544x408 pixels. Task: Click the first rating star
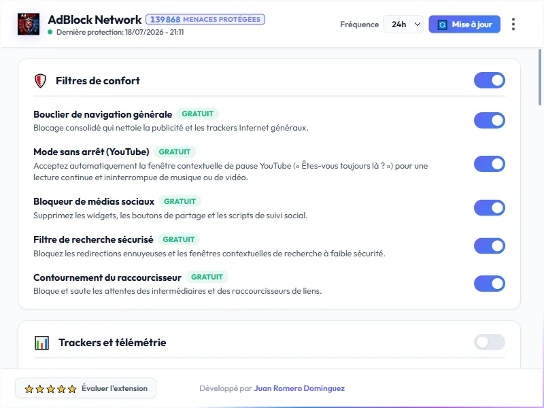(29, 389)
